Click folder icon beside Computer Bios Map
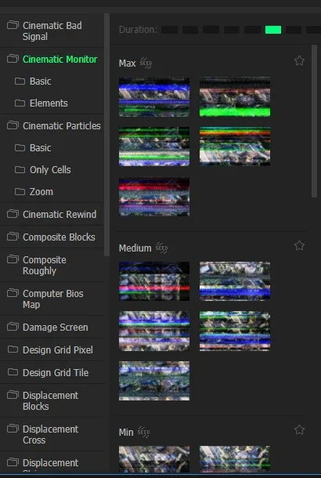The height and width of the screenshot is (478, 321). tap(13, 293)
